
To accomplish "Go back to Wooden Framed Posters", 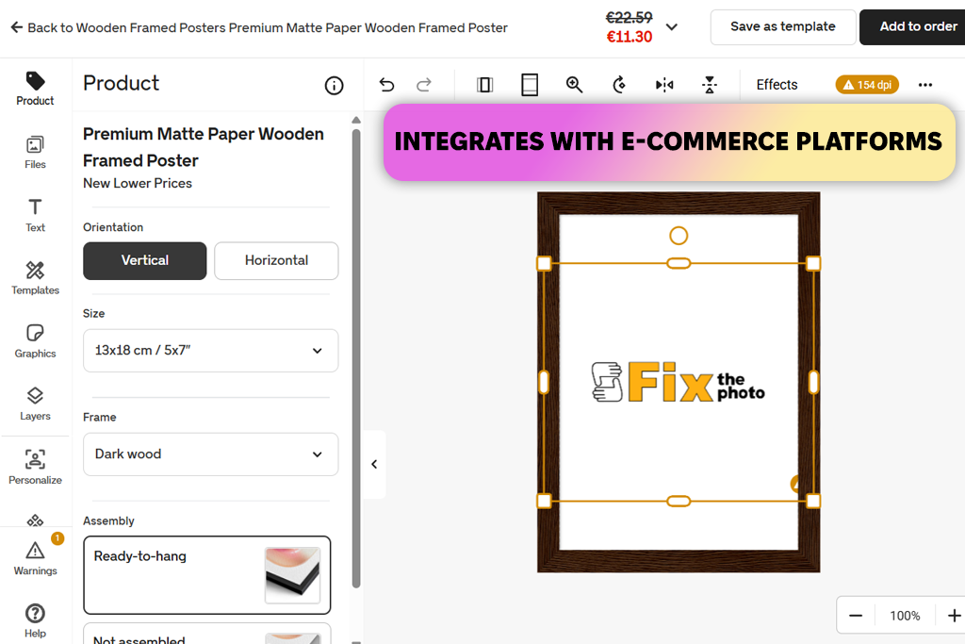I will (x=258, y=27).
